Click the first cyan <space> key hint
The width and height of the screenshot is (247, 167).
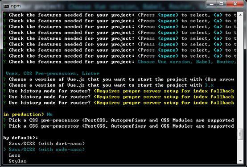[168, 15]
